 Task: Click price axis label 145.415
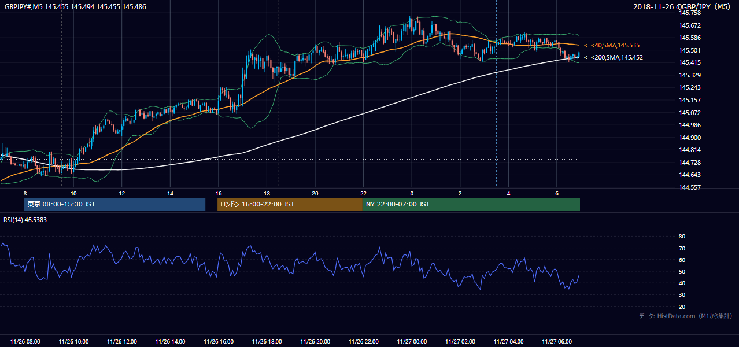click(689, 62)
